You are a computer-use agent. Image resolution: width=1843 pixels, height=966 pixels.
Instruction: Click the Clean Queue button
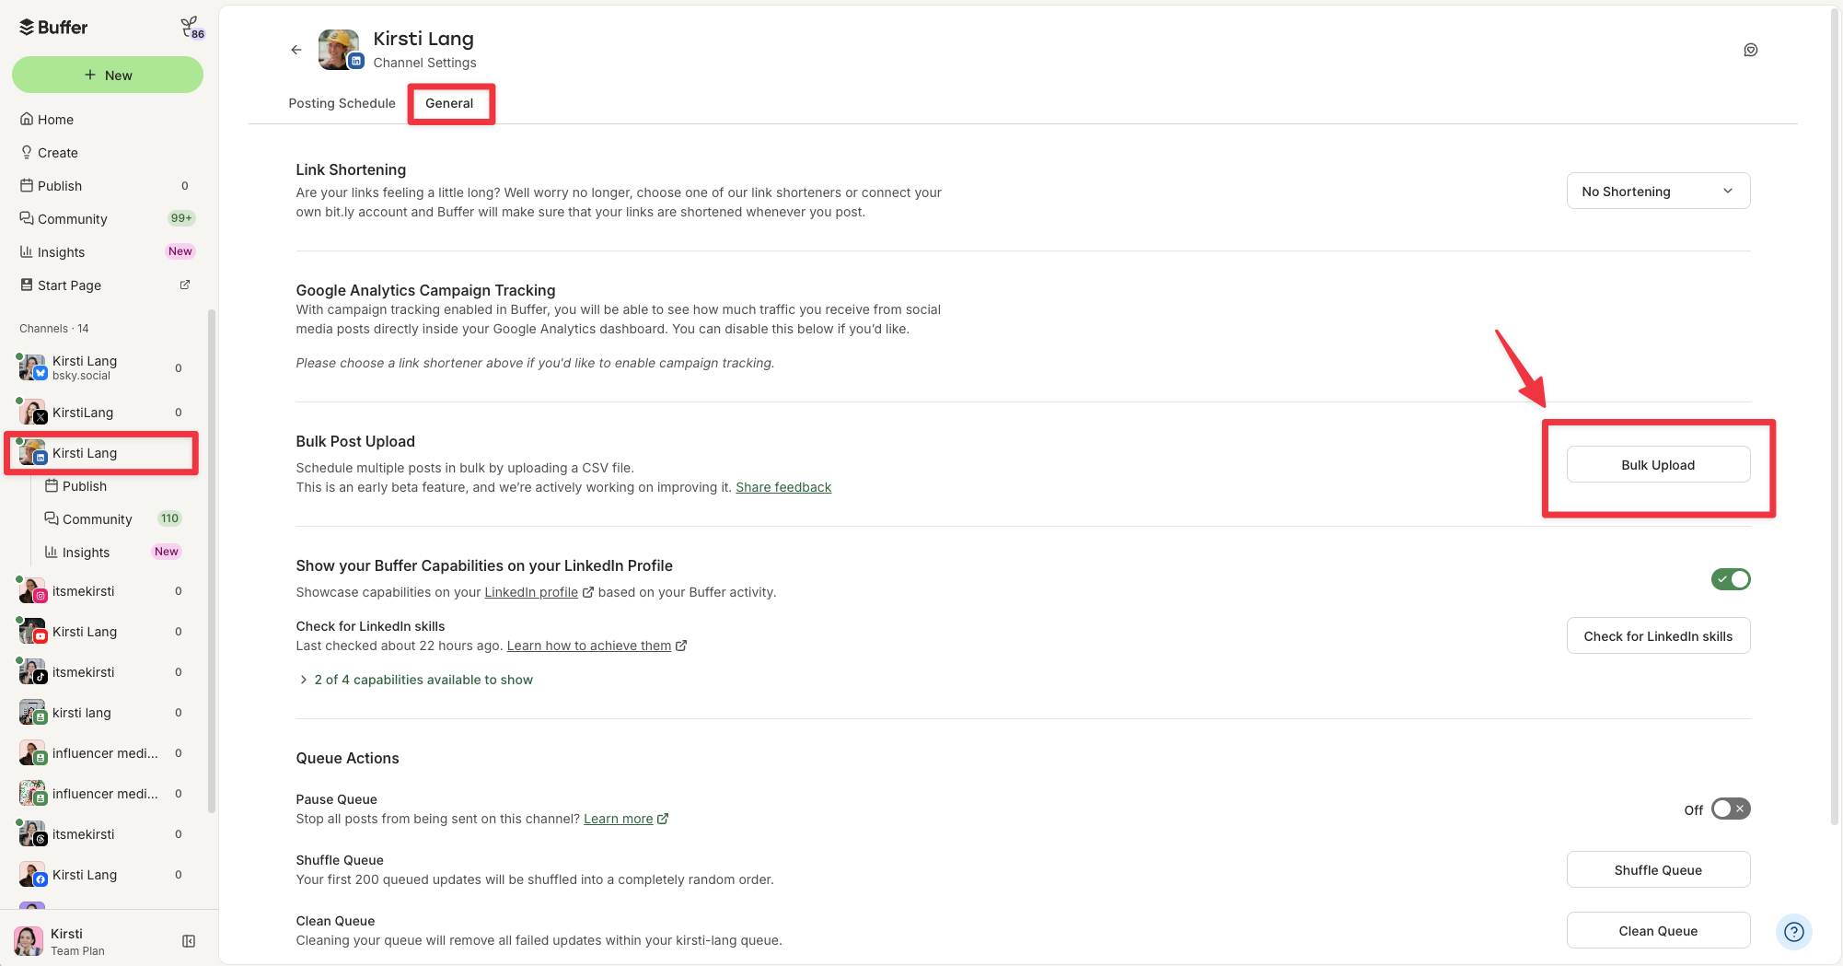coord(1658,931)
